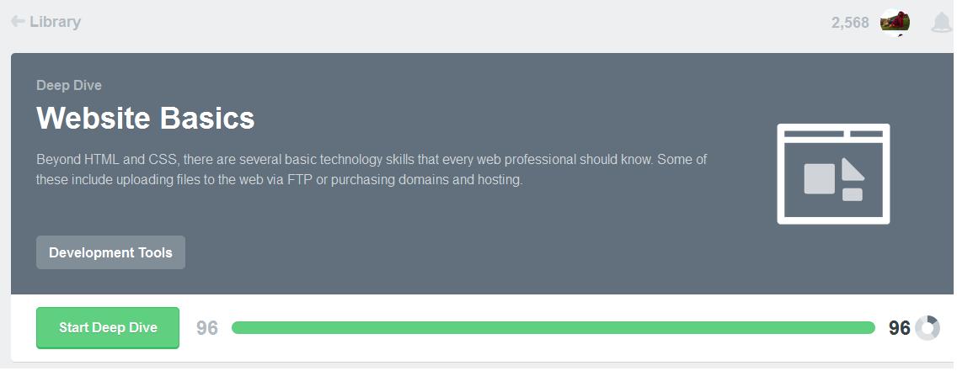This screenshot has width=957, height=371.
Task: Click the small rectangle under the triangle shape
Action: 852,194
